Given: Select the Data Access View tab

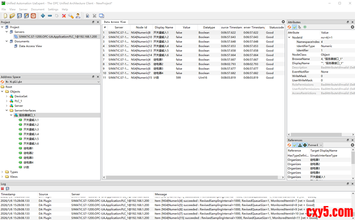Looking at the screenshot, I should pyautogui.click(x=115, y=22).
